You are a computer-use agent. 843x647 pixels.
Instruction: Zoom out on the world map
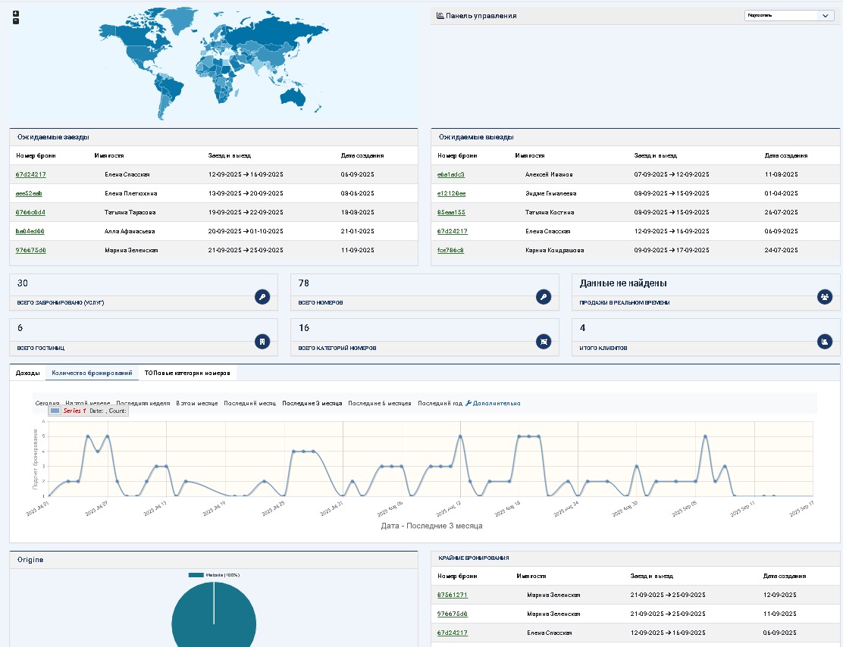click(x=16, y=21)
